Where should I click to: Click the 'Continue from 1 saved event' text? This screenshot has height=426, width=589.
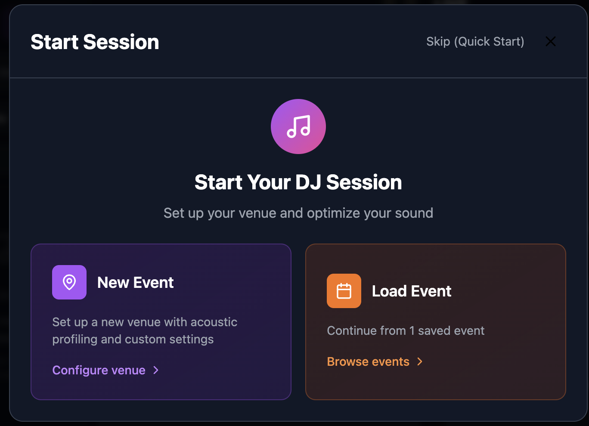(406, 330)
